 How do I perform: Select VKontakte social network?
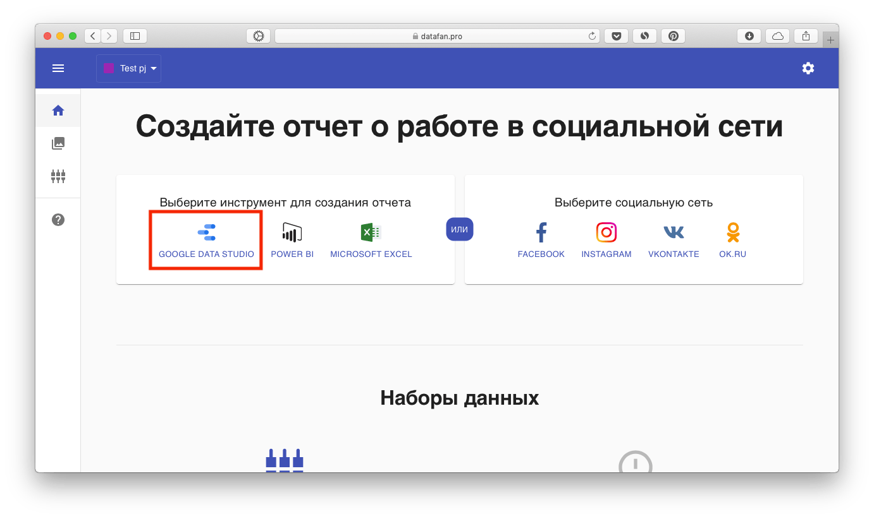(674, 241)
